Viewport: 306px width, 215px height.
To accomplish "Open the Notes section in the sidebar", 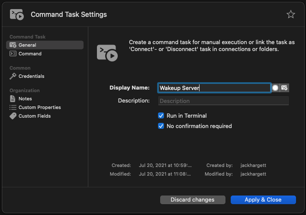I will pyautogui.click(x=25, y=99).
